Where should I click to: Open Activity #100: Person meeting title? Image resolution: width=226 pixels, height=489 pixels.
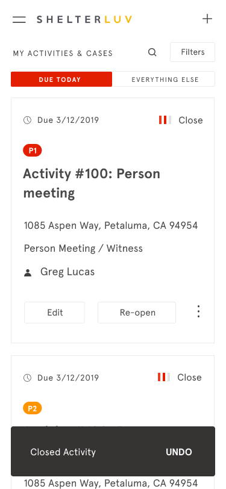pos(92,183)
